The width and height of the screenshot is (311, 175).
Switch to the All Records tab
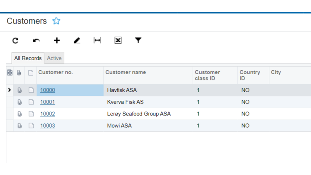tap(28, 58)
